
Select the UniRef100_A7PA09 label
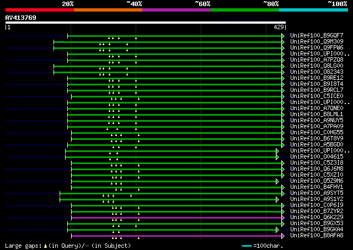[x=317, y=127]
